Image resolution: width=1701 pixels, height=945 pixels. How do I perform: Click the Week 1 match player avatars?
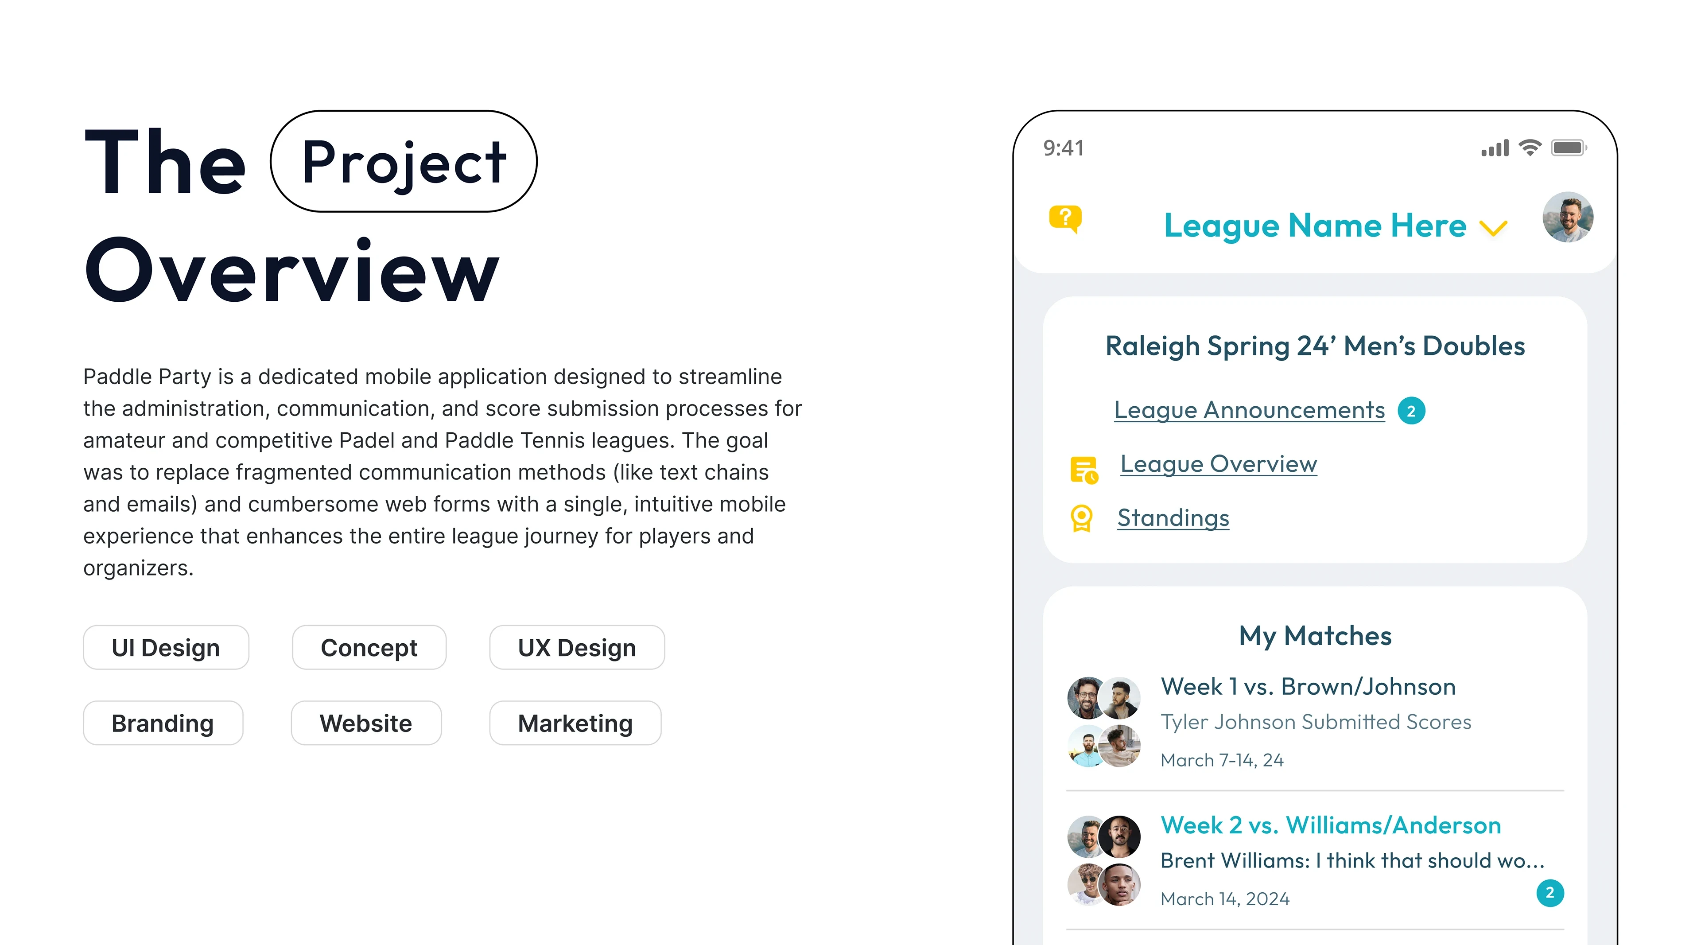(1103, 722)
